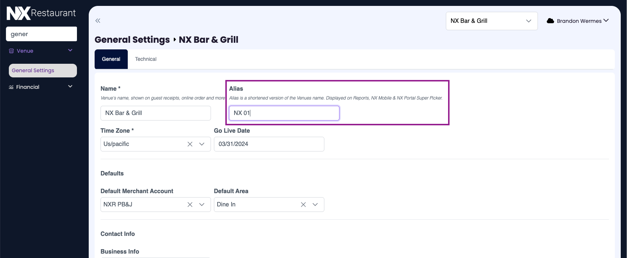Collapse the Venue section in sidebar

70,50
